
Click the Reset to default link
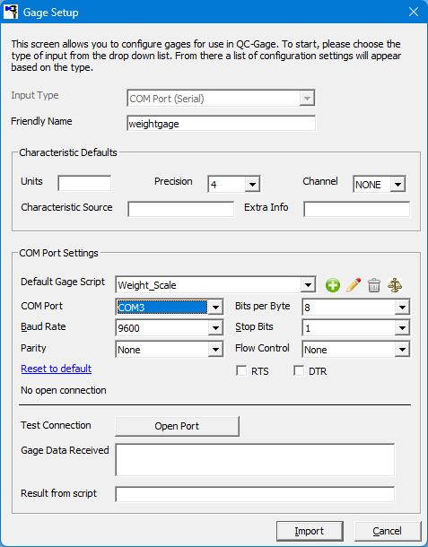point(57,369)
